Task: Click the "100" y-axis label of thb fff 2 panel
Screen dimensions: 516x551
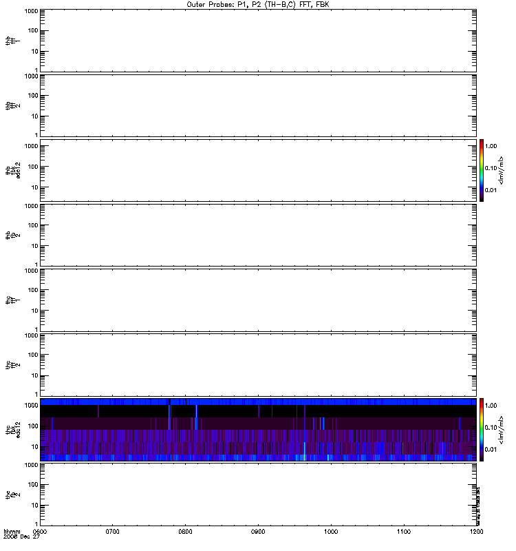Action: click(x=33, y=96)
